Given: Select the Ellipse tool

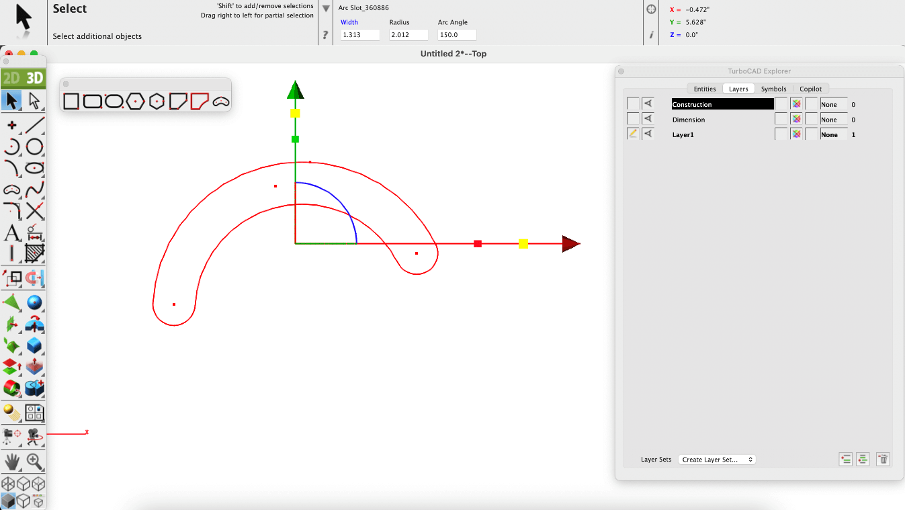Looking at the screenshot, I should [x=35, y=168].
